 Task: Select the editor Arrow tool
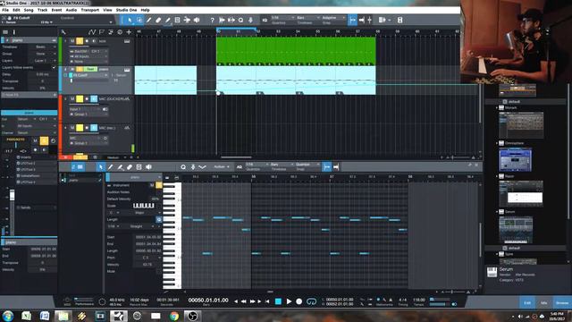click(101, 167)
